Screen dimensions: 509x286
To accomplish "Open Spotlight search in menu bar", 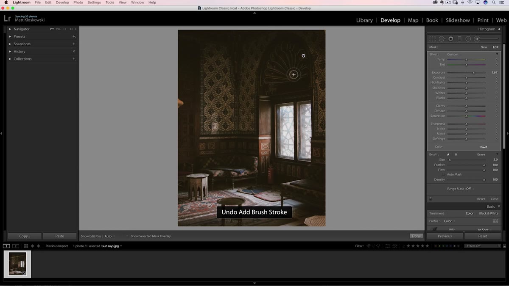I will coord(493,3).
